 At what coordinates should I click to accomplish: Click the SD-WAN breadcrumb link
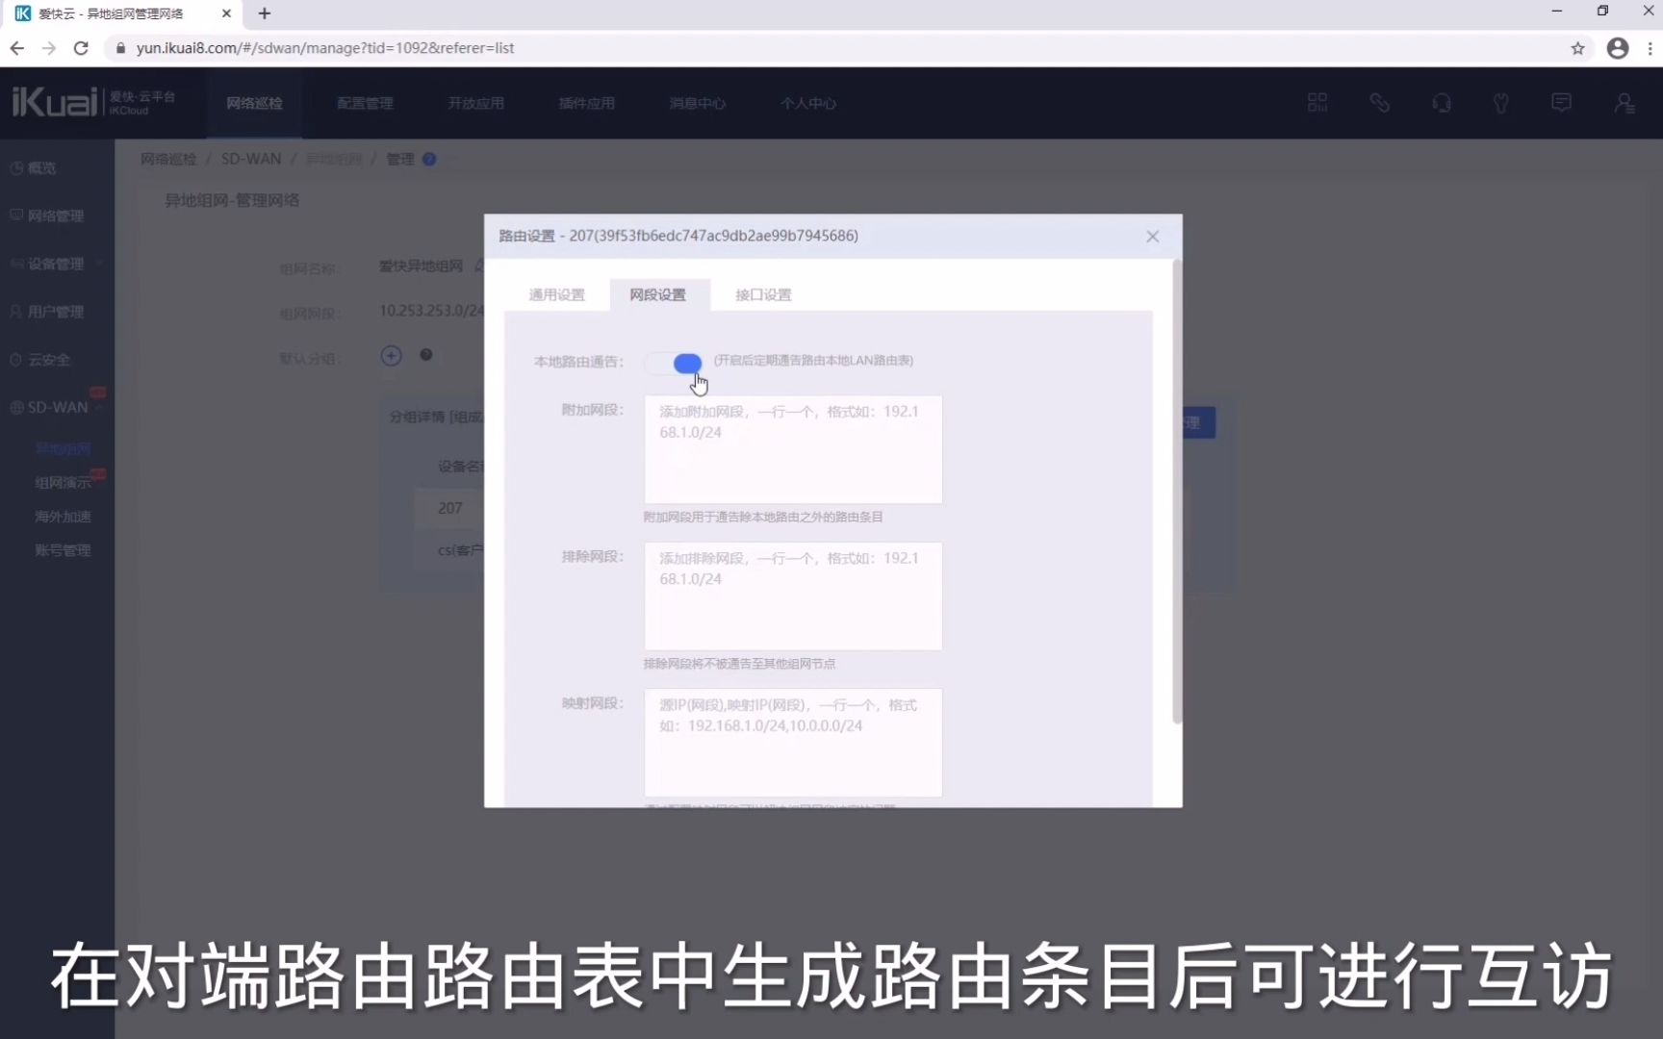(251, 160)
